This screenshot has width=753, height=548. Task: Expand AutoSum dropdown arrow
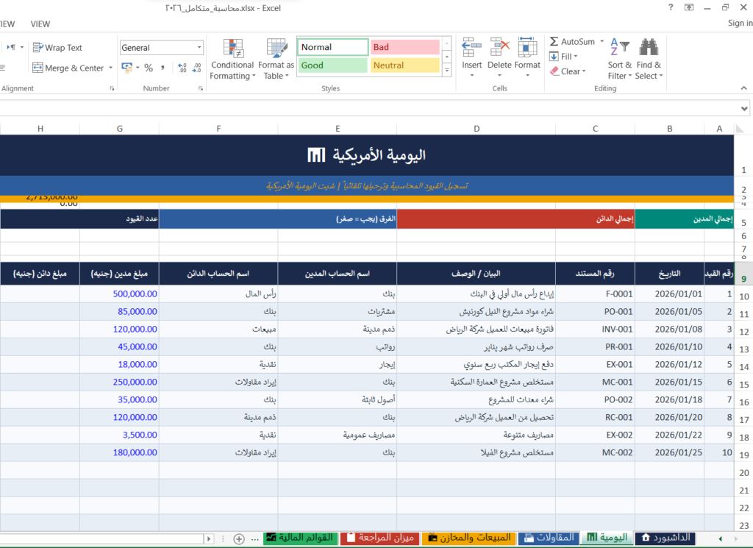point(602,42)
